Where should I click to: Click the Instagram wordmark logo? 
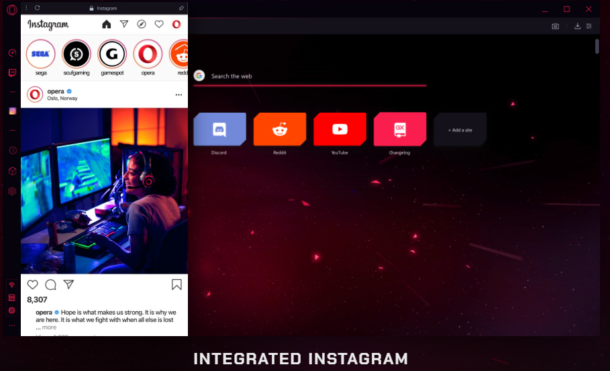click(48, 25)
